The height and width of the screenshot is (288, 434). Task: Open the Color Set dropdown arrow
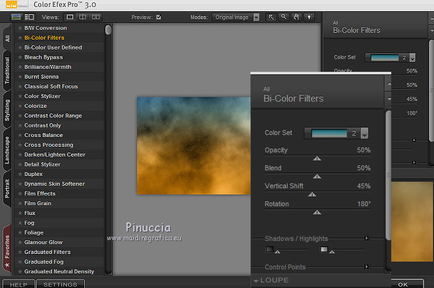(365, 134)
